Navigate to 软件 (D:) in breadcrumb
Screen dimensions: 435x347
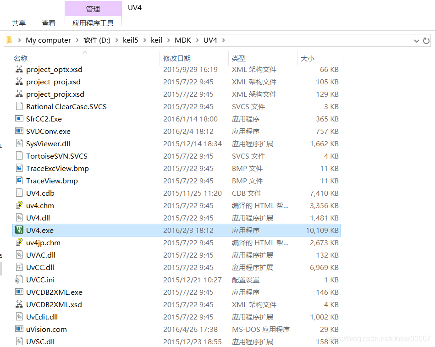pyautogui.click(x=97, y=40)
